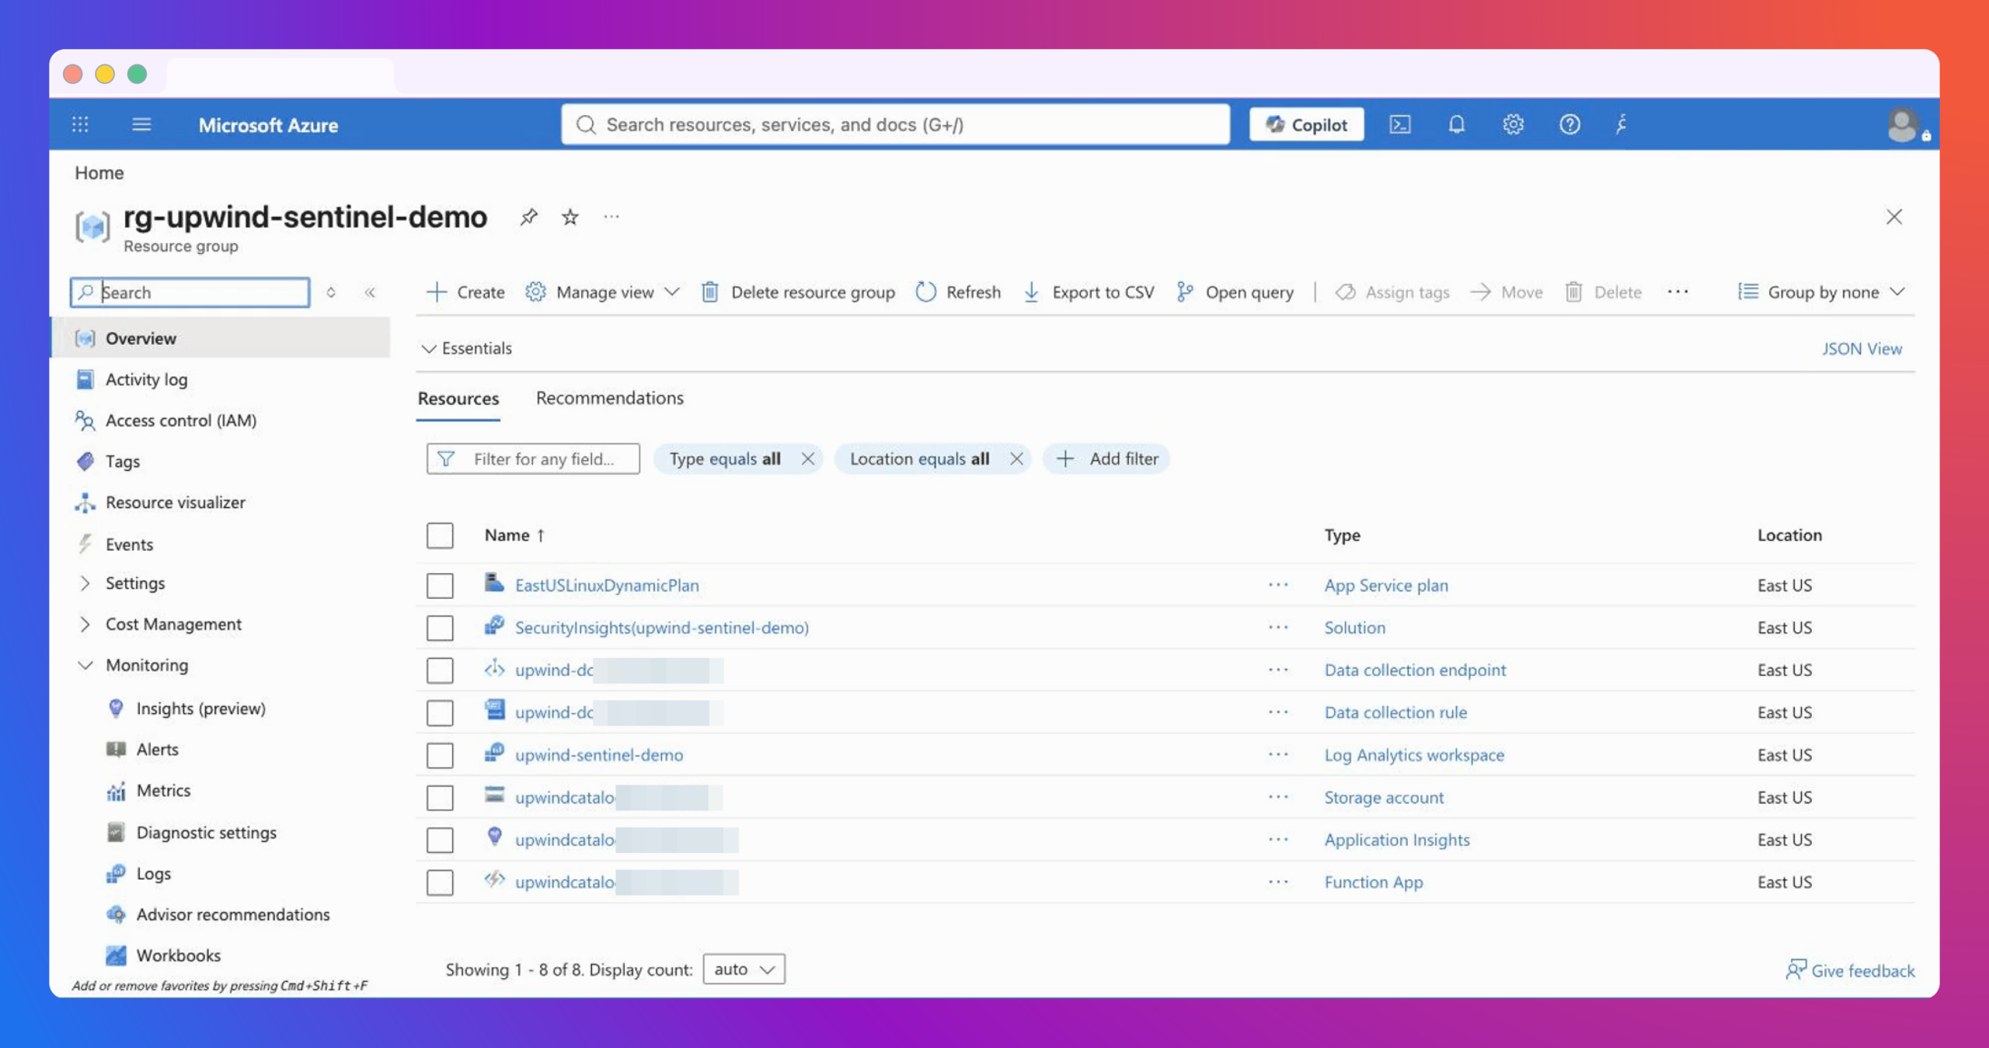
Task: Click the global search resources field
Action: 896,124
